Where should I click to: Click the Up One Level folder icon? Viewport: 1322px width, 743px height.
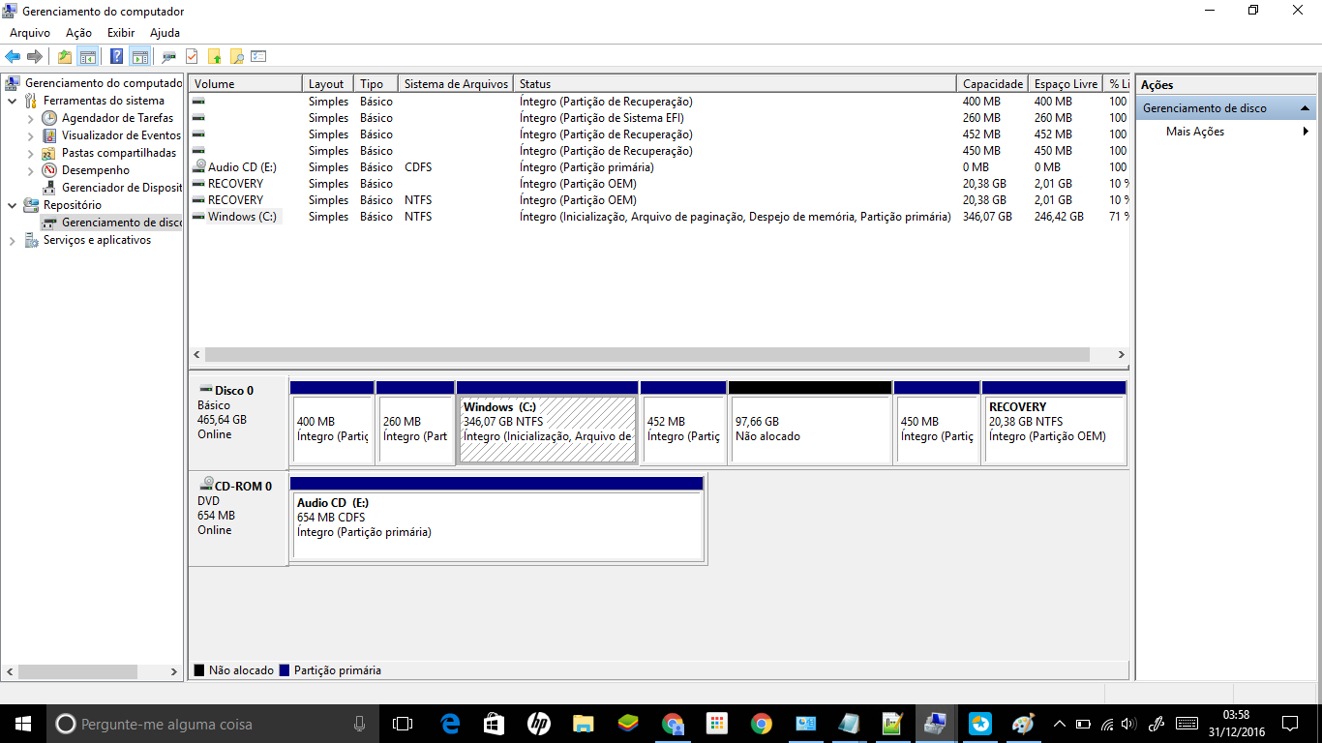pos(65,56)
